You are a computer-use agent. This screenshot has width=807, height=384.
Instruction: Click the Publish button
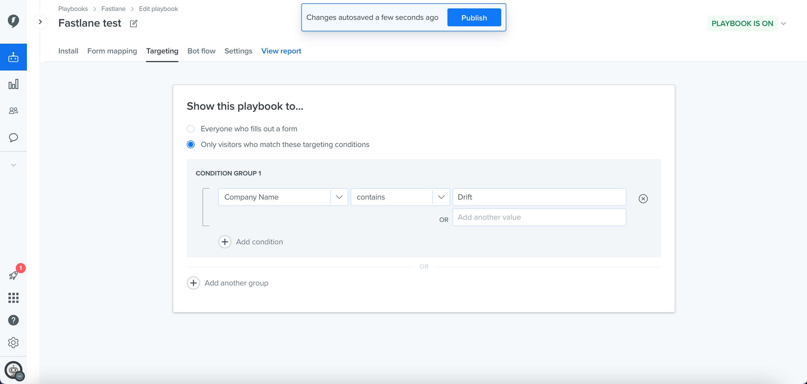[x=474, y=18]
